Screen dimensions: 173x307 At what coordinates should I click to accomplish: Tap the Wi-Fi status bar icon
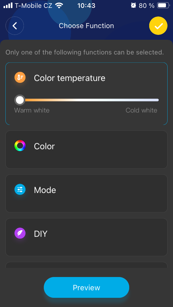click(x=58, y=5)
